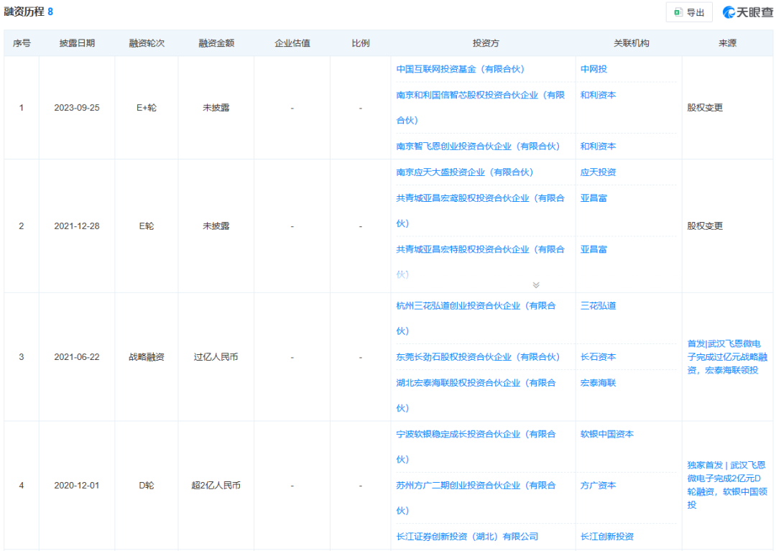Viewport: 776px width, 551px height.
Task: Click 和利资本 beside 南京和利国信智芯
Action: (598, 95)
